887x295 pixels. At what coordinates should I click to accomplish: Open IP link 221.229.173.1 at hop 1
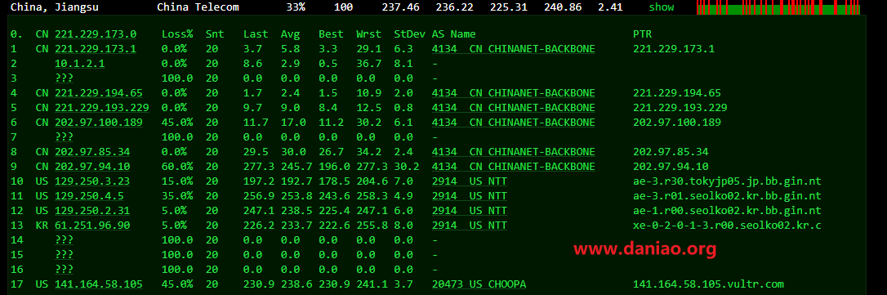pyautogui.click(x=96, y=49)
